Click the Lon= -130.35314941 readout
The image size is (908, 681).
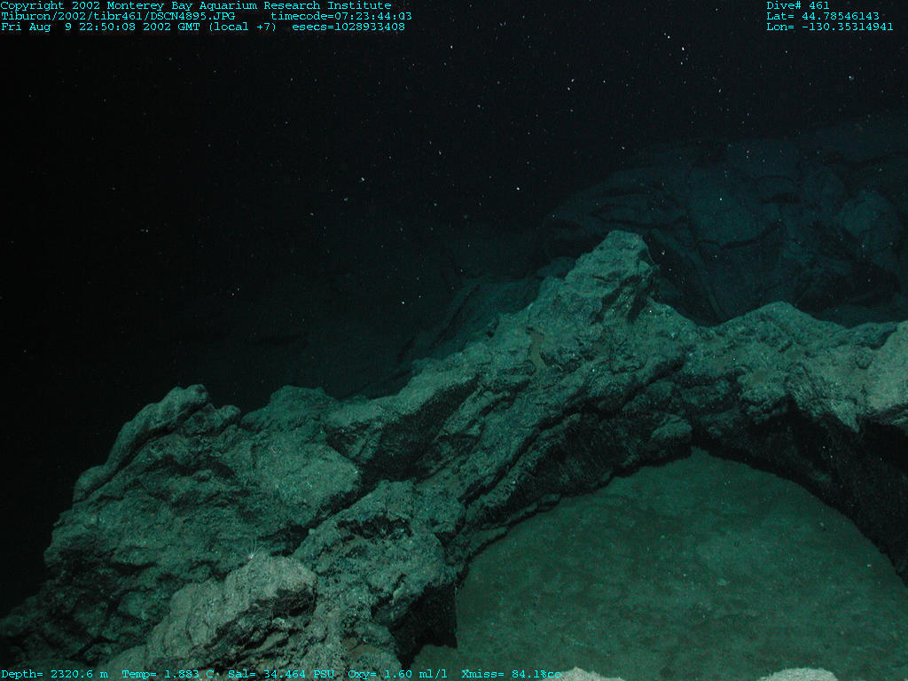(x=830, y=27)
